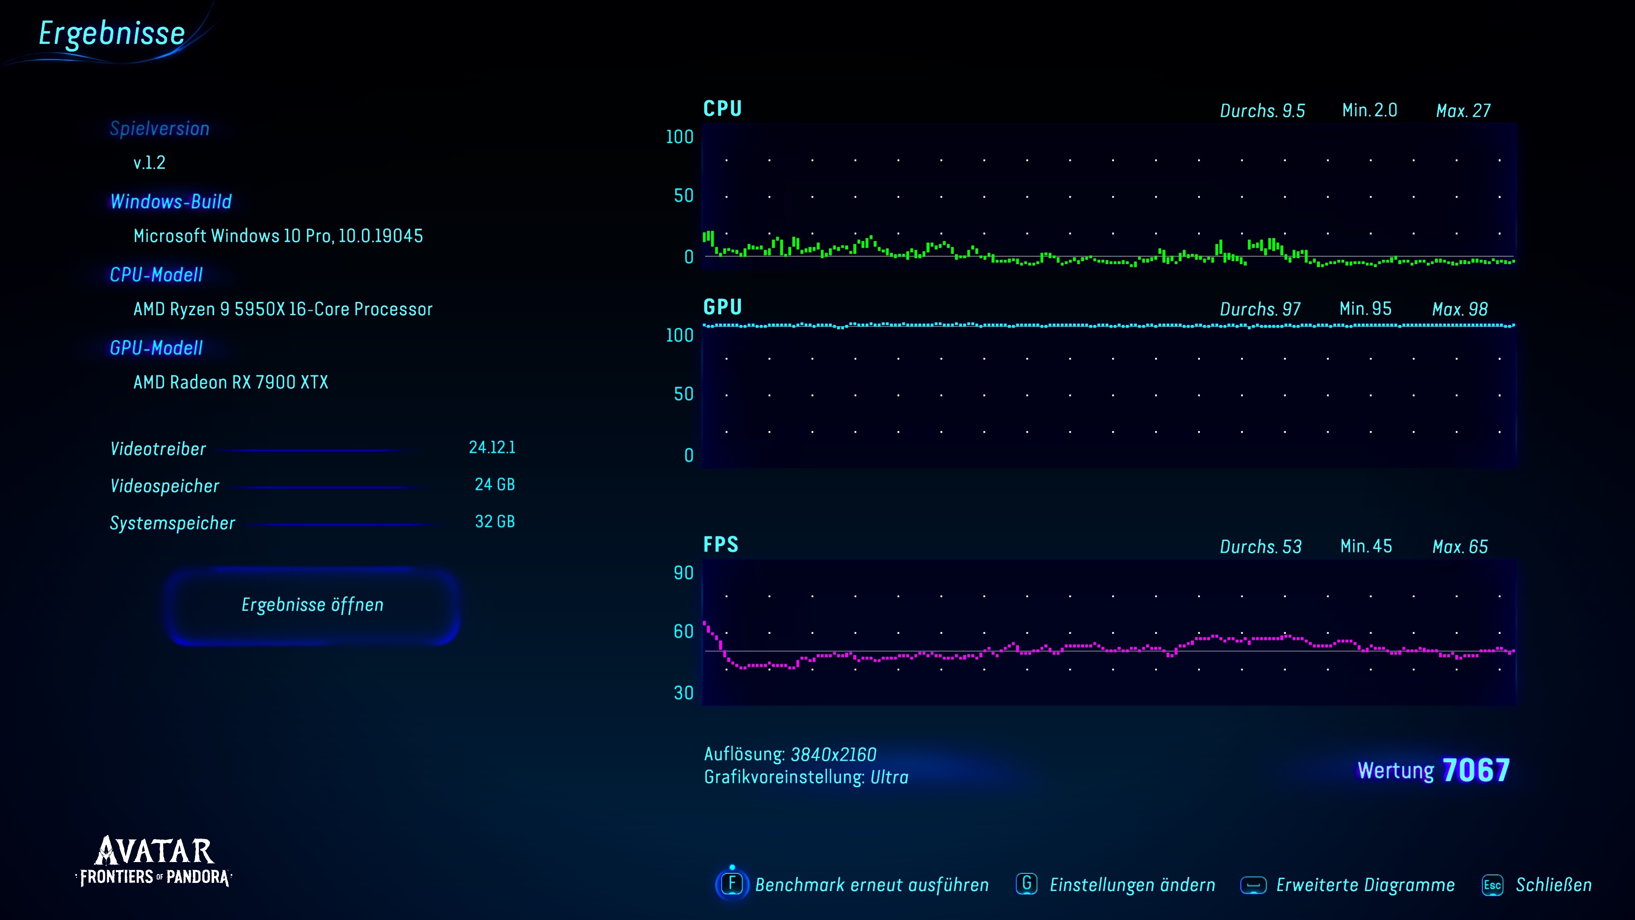Select Benchmark erneut ausführen
The height and width of the screenshot is (920, 1635).
tap(872, 885)
